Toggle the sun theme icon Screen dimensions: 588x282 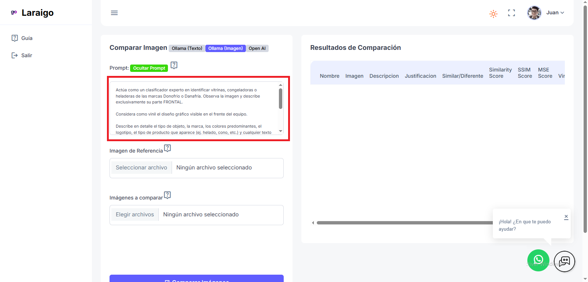pyautogui.click(x=493, y=14)
